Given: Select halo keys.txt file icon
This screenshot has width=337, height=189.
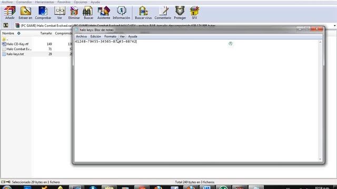Looking at the screenshot, I should pyautogui.click(x=4, y=54).
